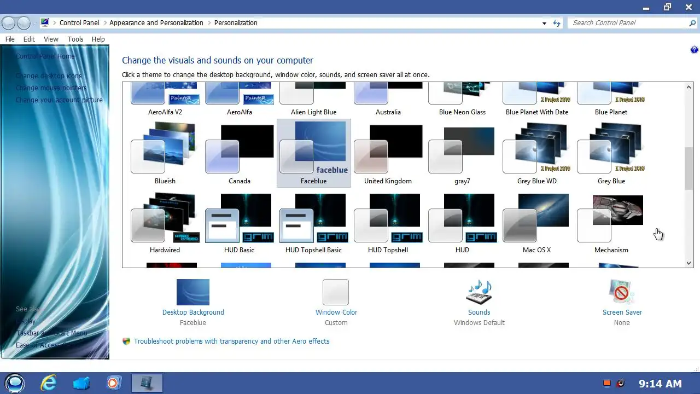Select Blue Planet With Date theme

(537, 100)
